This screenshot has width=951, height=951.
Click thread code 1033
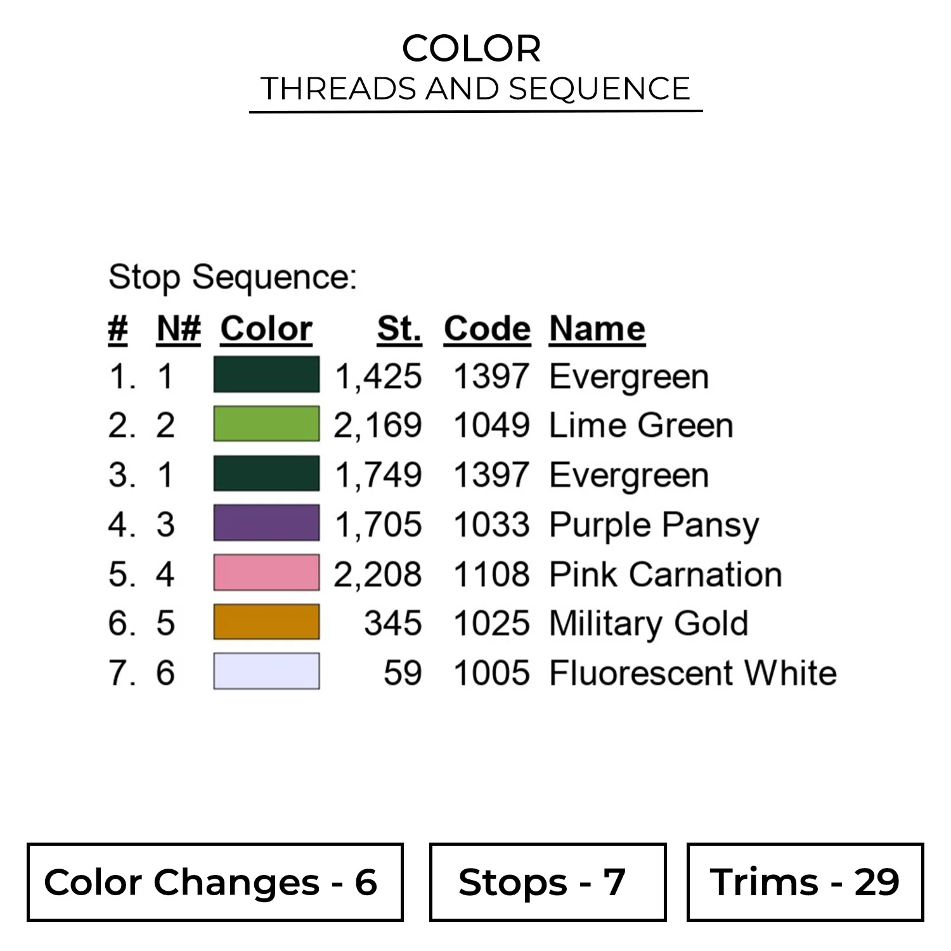click(491, 524)
